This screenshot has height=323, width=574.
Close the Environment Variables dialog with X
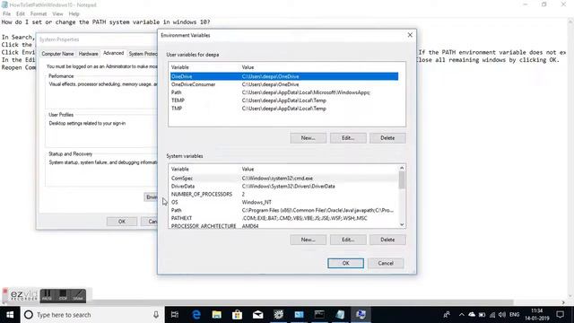(x=410, y=35)
